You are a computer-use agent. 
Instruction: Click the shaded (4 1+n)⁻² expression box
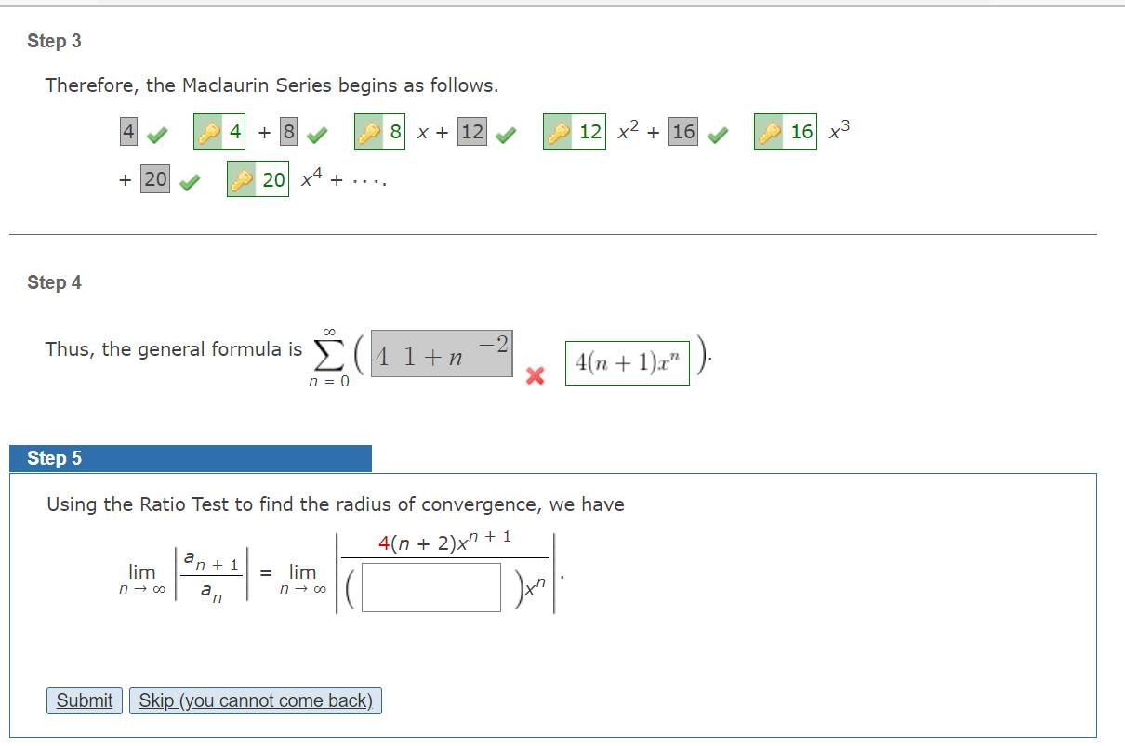click(441, 353)
